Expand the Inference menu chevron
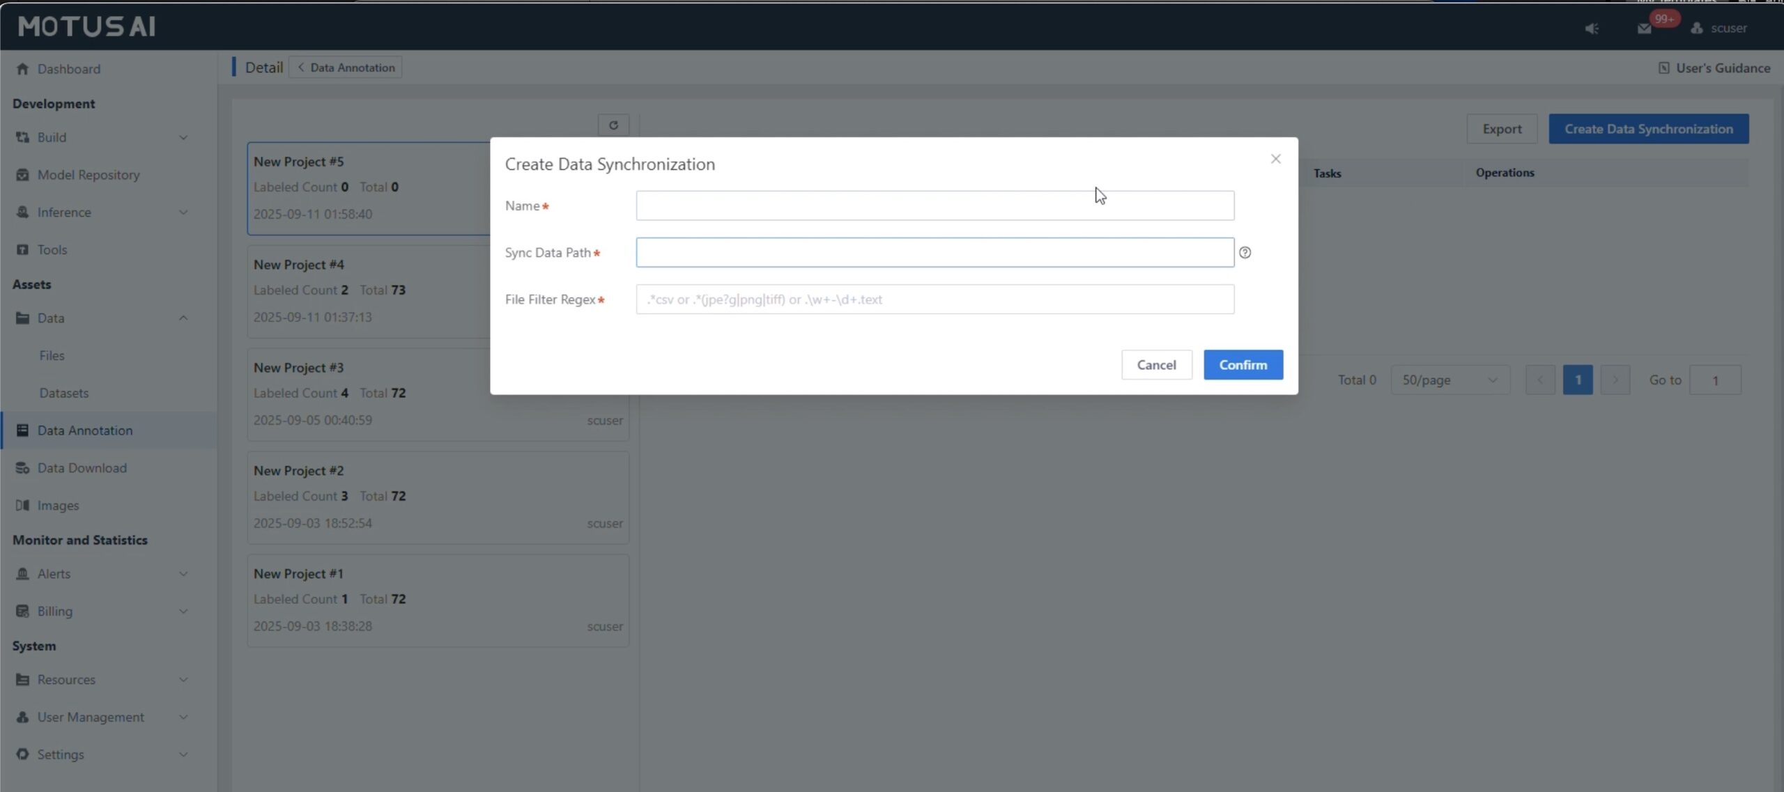1784x792 pixels. click(183, 212)
